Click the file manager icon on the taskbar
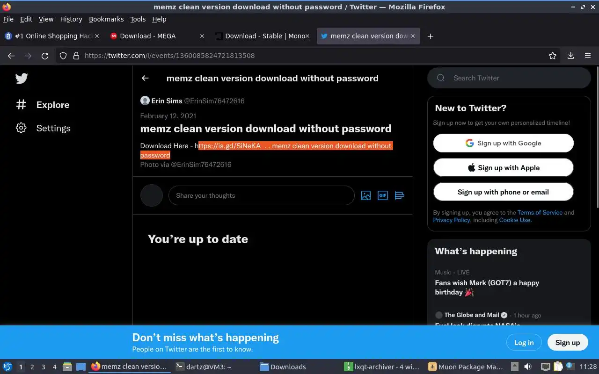This screenshot has height=374, width=599. tap(67, 367)
